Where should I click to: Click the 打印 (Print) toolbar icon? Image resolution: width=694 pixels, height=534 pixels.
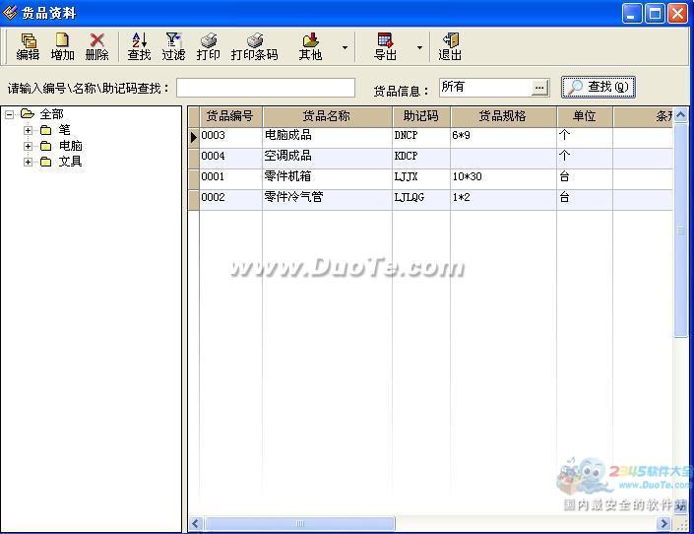click(x=208, y=46)
